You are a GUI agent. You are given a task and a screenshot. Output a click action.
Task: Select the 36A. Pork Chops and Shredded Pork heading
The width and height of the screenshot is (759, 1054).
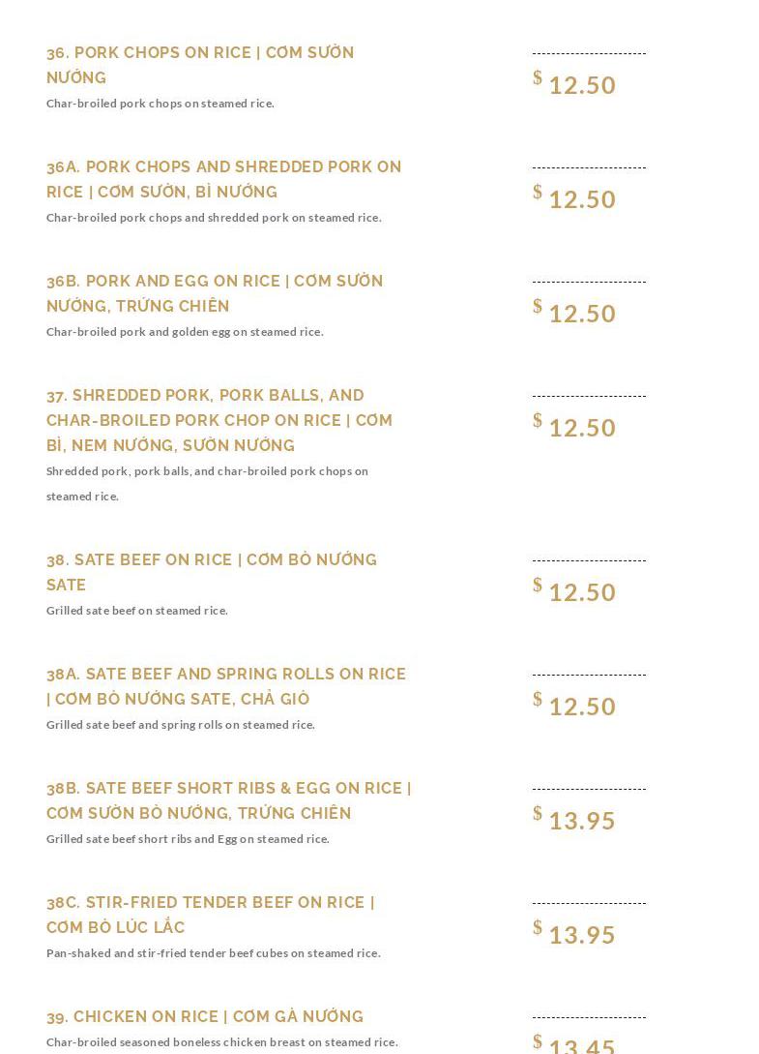click(x=223, y=179)
